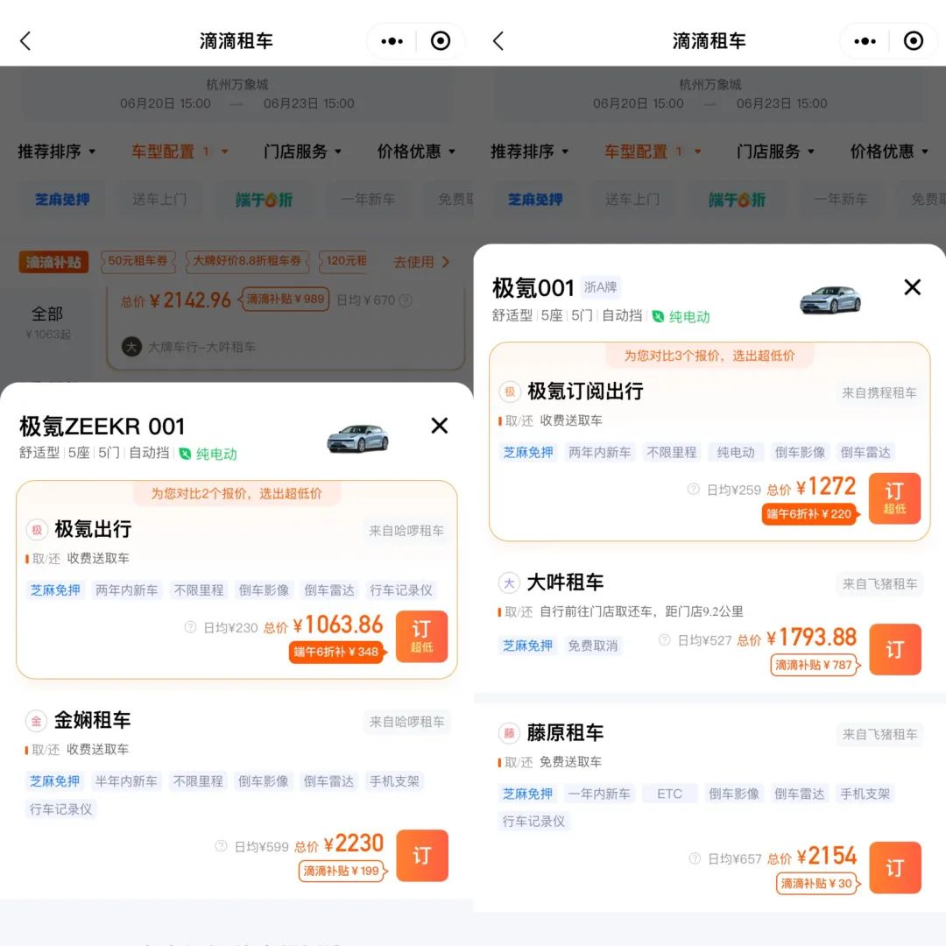Expand 价格优惠 dropdown in right screen
The width and height of the screenshot is (946, 946).
pyautogui.click(x=889, y=151)
